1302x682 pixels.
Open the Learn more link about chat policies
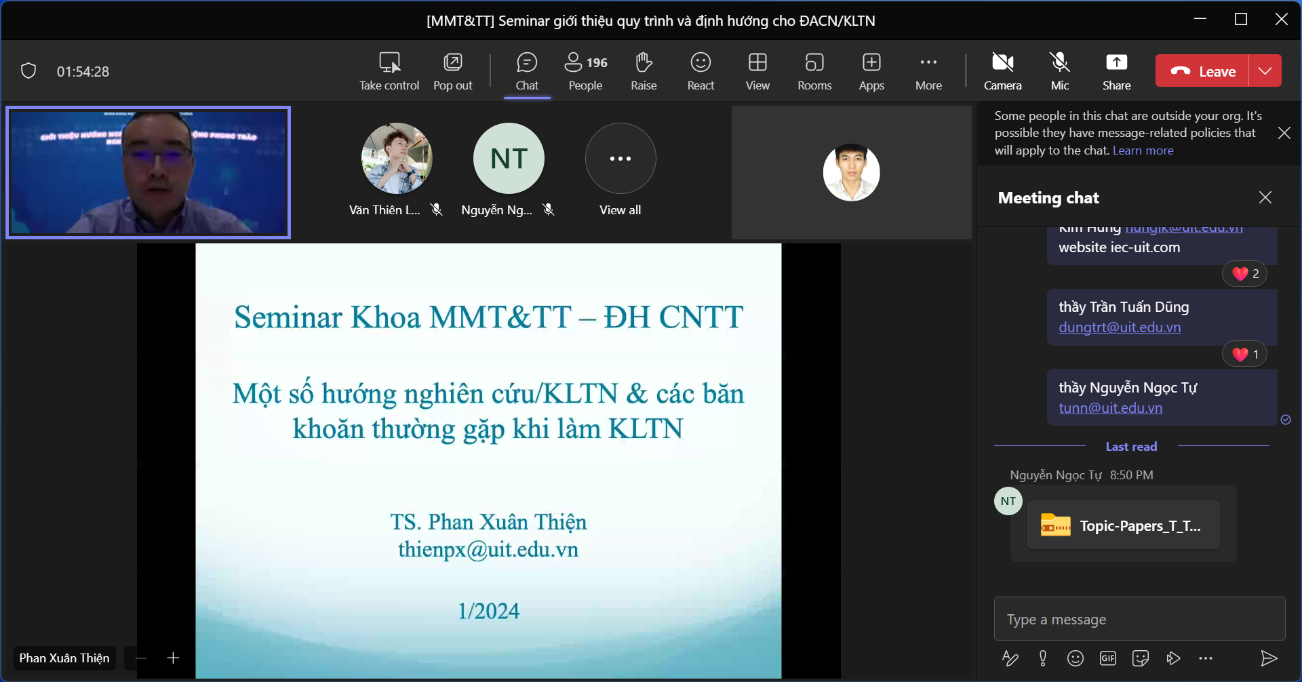click(x=1143, y=151)
